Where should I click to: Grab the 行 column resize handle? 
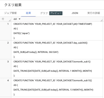[x=10, y=20]
